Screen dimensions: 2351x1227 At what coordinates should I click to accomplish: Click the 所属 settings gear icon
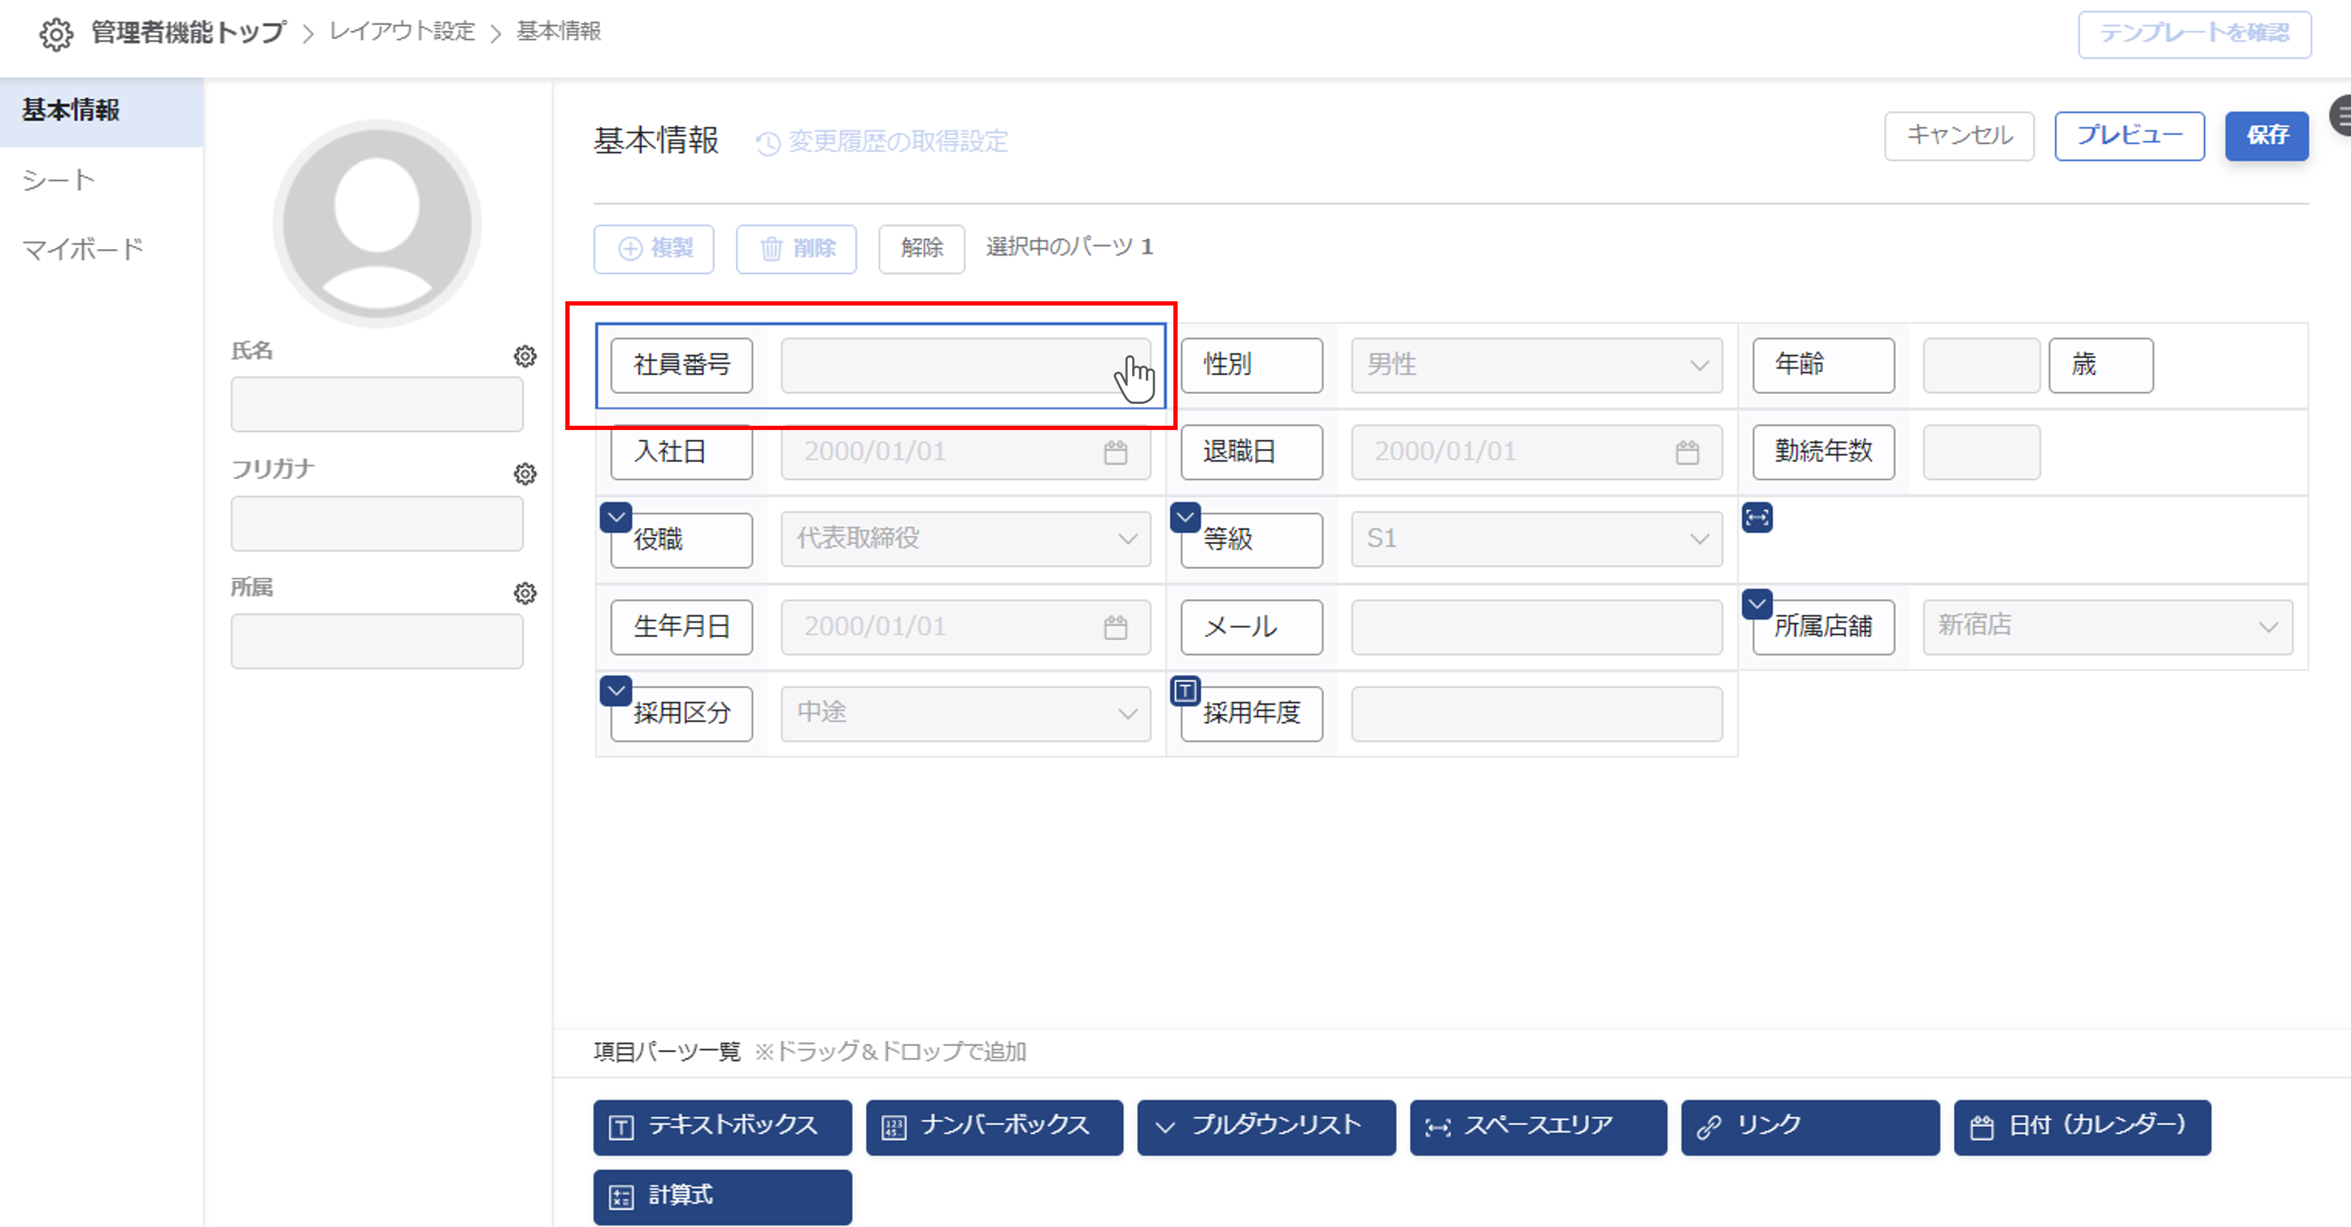[x=525, y=593]
